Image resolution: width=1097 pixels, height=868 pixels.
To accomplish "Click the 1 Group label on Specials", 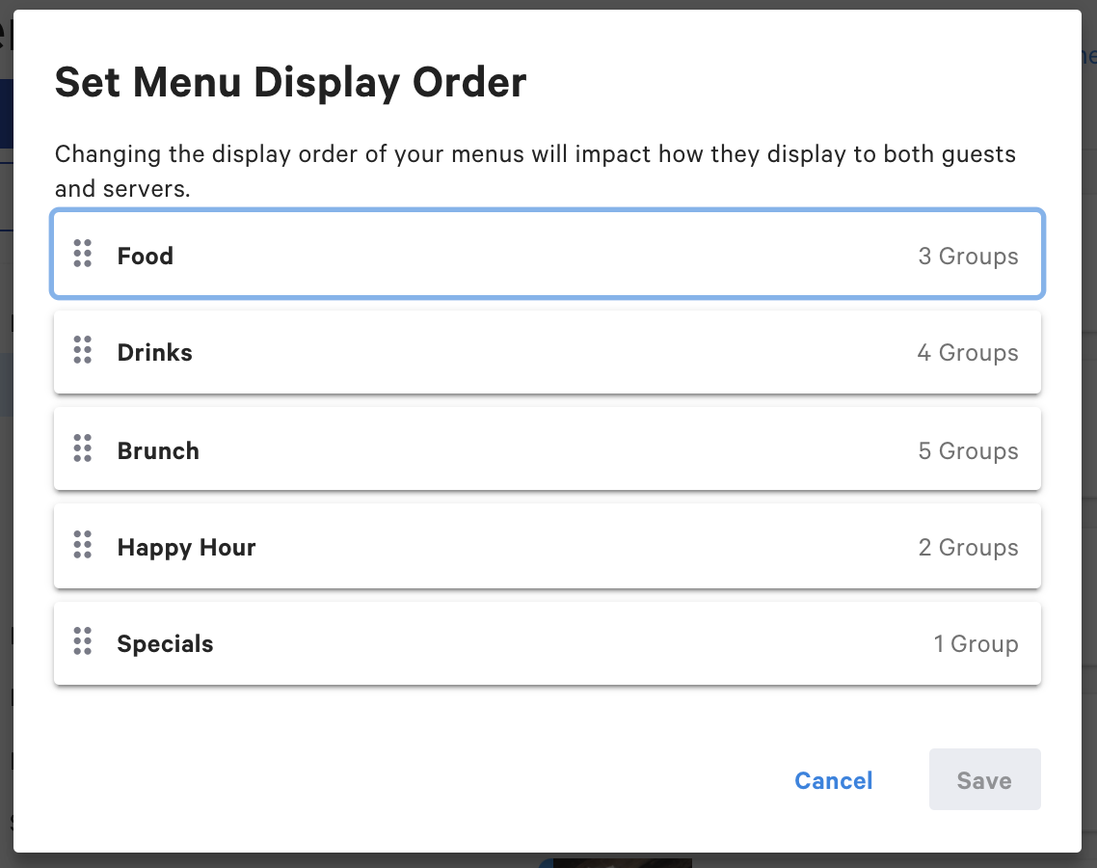I will (x=976, y=642).
